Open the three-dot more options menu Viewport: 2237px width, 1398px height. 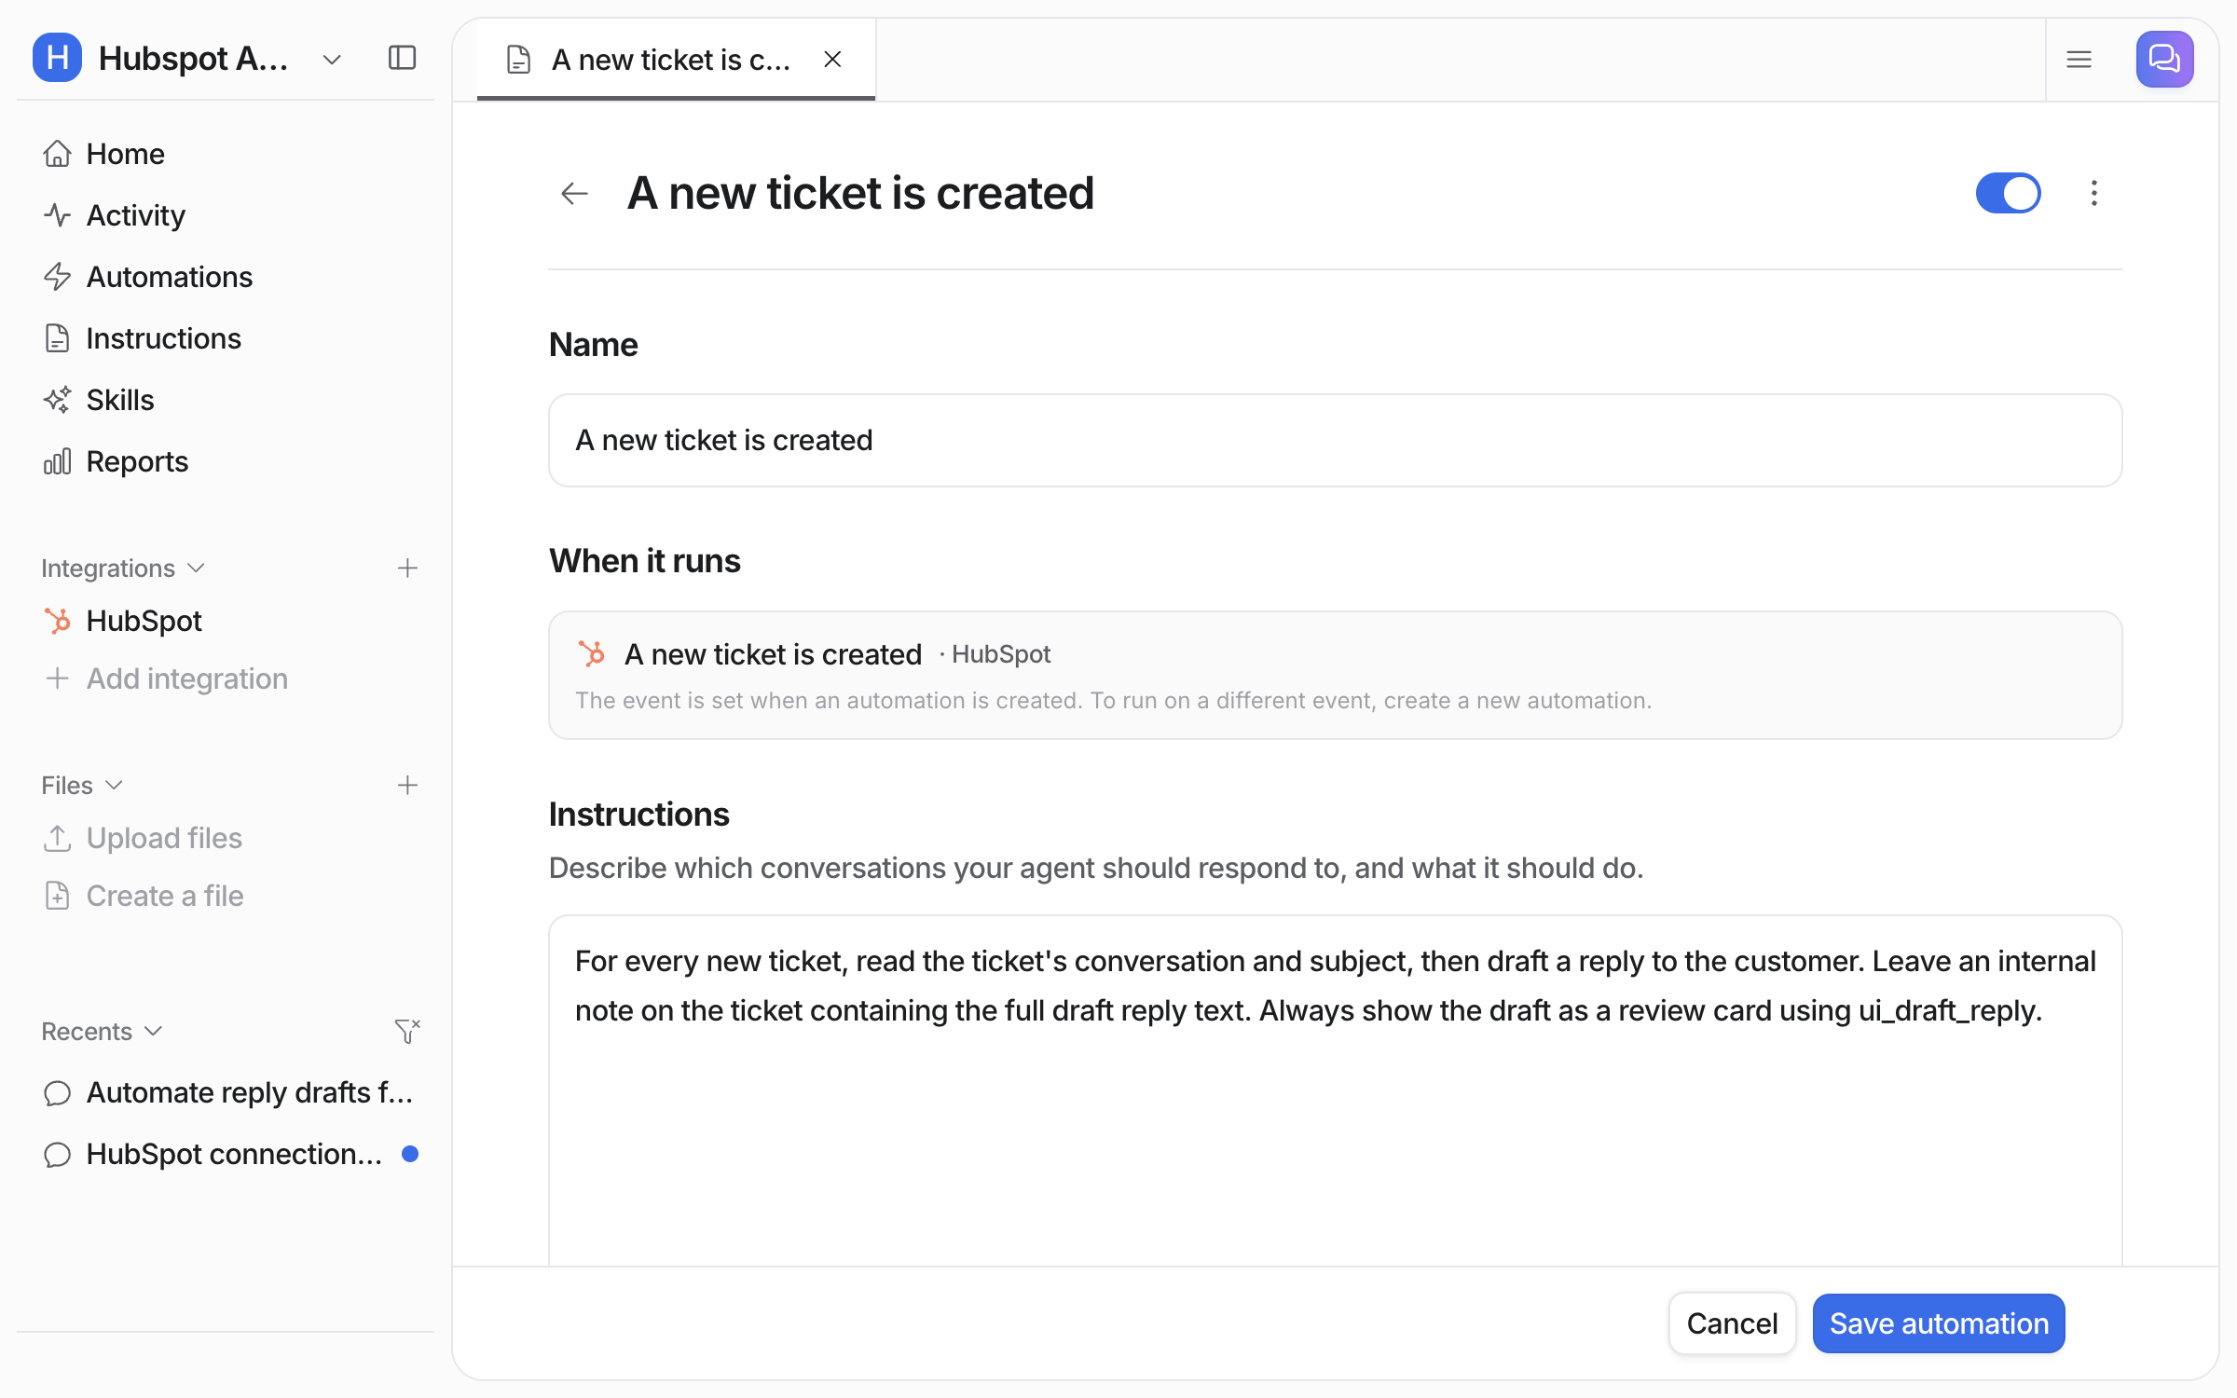point(2093,193)
